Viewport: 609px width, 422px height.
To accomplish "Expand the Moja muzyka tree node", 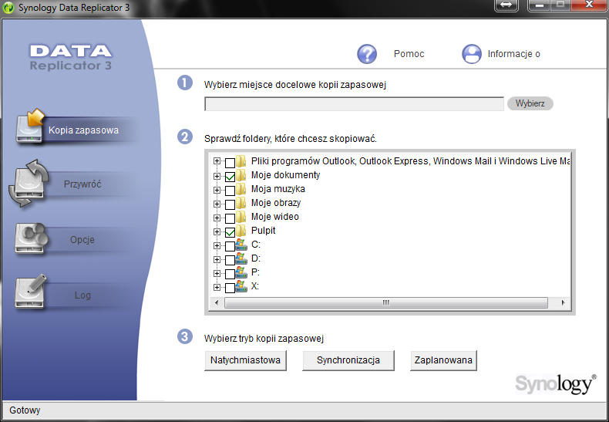I will (x=217, y=190).
